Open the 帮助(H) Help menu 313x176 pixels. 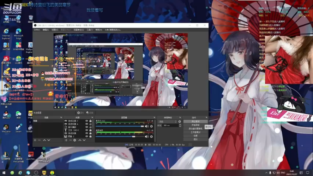pos(99,30)
